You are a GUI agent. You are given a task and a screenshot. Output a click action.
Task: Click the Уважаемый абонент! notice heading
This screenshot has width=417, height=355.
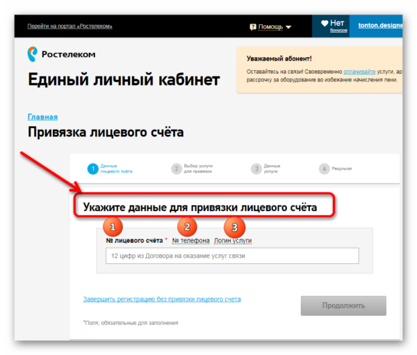click(x=279, y=58)
